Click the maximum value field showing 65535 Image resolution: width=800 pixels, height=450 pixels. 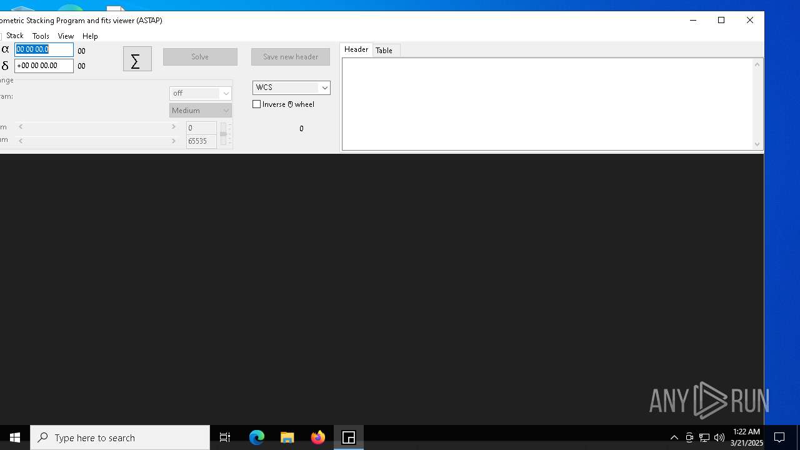coord(201,141)
